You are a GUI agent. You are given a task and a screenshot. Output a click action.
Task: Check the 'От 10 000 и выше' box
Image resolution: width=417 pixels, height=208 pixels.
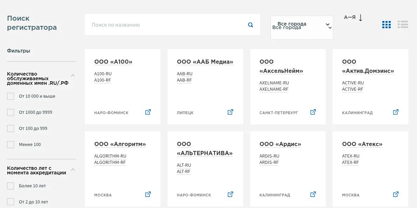[x=11, y=96]
